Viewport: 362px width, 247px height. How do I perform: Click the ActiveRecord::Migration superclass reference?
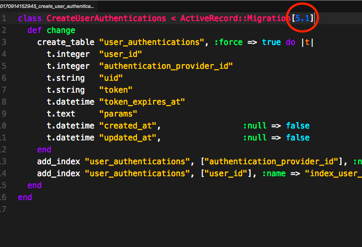tap(234, 18)
